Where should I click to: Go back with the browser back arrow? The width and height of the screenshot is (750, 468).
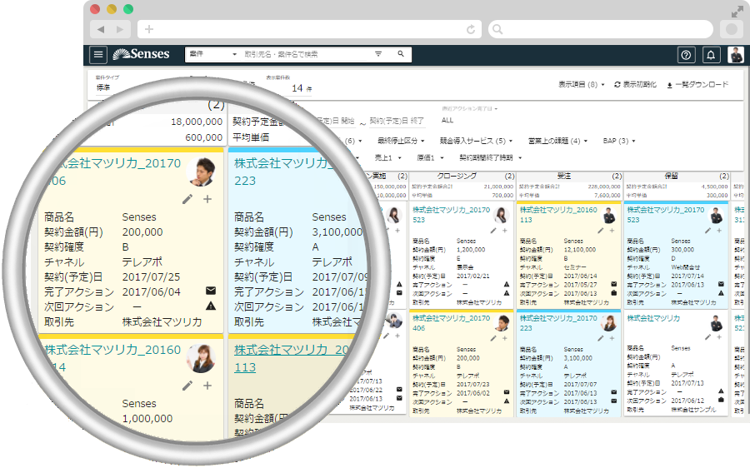click(x=101, y=30)
